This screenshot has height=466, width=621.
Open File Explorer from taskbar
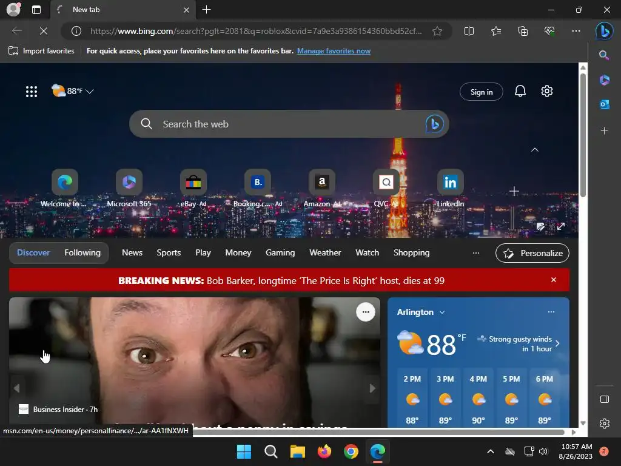[x=297, y=451]
